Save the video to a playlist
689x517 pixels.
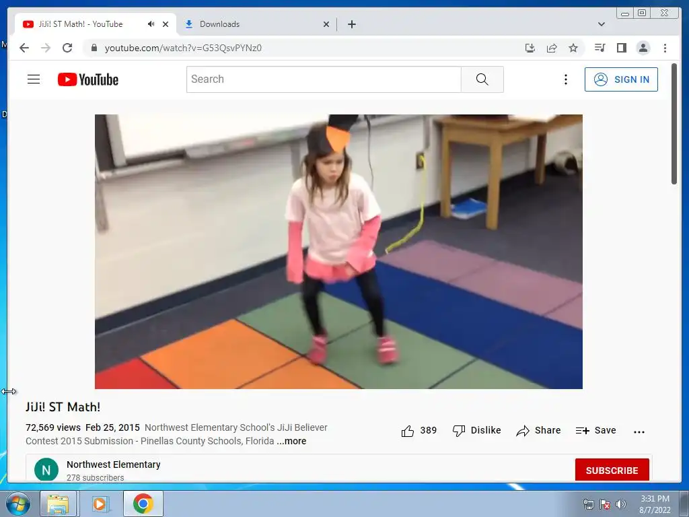tap(596, 430)
